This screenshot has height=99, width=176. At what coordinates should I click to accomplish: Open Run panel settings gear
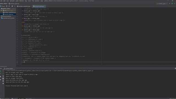pos(175,68)
